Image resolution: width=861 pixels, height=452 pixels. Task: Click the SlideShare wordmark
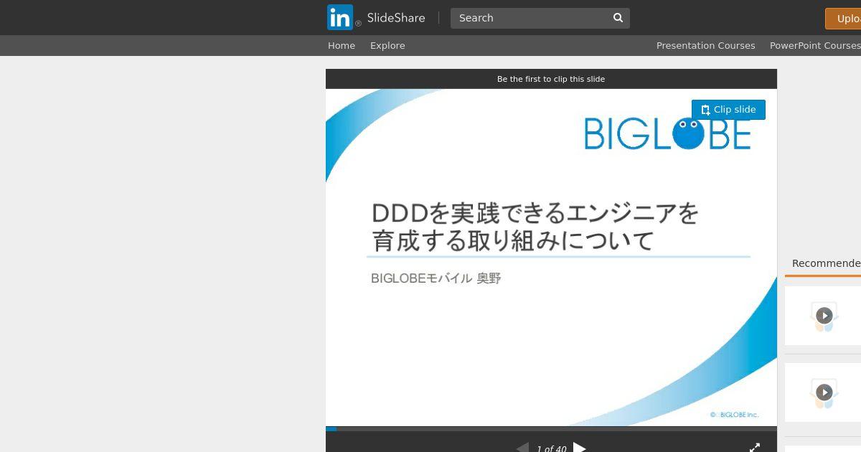pyautogui.click(x=396, y=18)
